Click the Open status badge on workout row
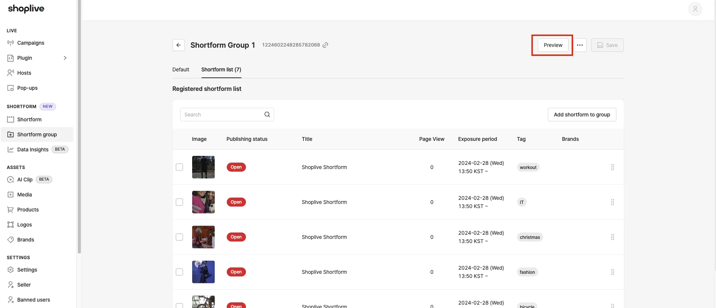This screenshot has height=308, width=716. (236, 167)
